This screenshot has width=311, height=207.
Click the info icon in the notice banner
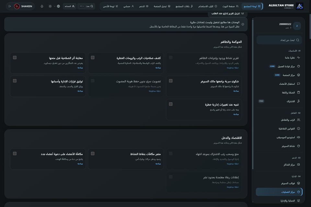[x=243, y=24]
